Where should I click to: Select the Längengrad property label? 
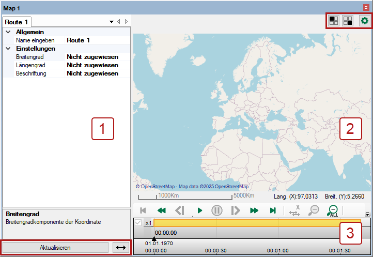pyautogui.click(x=30, y=65)
